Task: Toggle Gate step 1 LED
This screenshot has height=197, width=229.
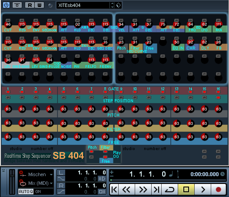Action: point(8,92)
